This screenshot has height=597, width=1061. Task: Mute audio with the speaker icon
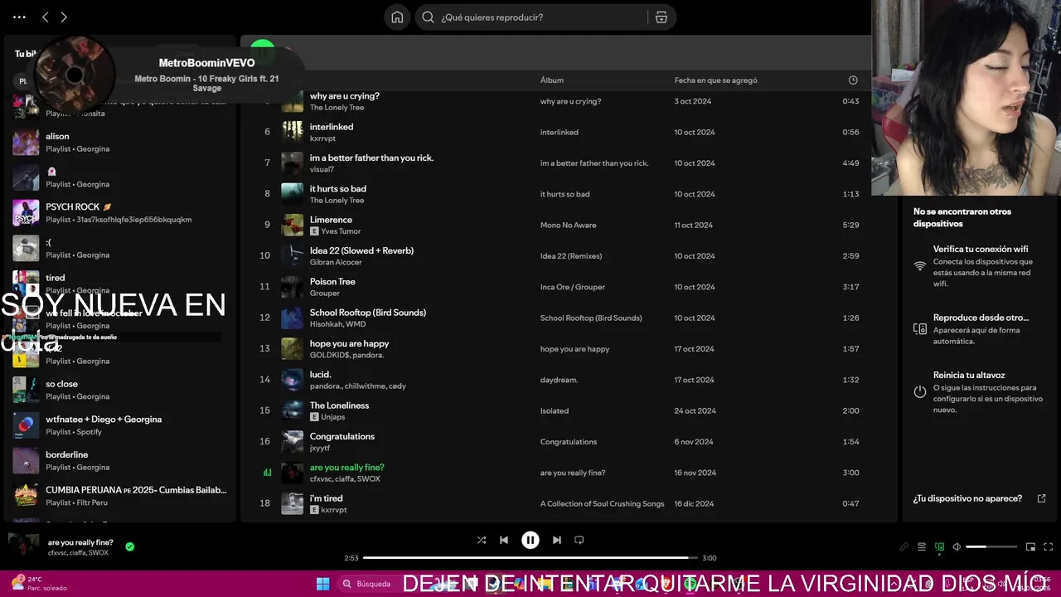957,546
